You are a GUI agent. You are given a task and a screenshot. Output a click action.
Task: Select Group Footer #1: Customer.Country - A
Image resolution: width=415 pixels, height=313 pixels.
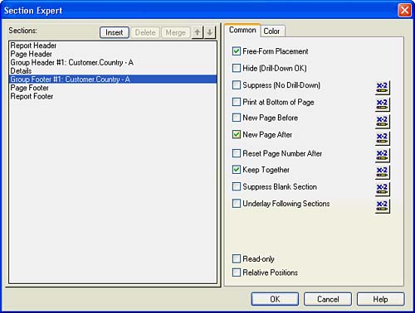[113, 79]
